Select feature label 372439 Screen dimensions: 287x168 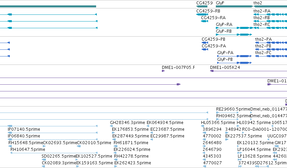(247, 163)
